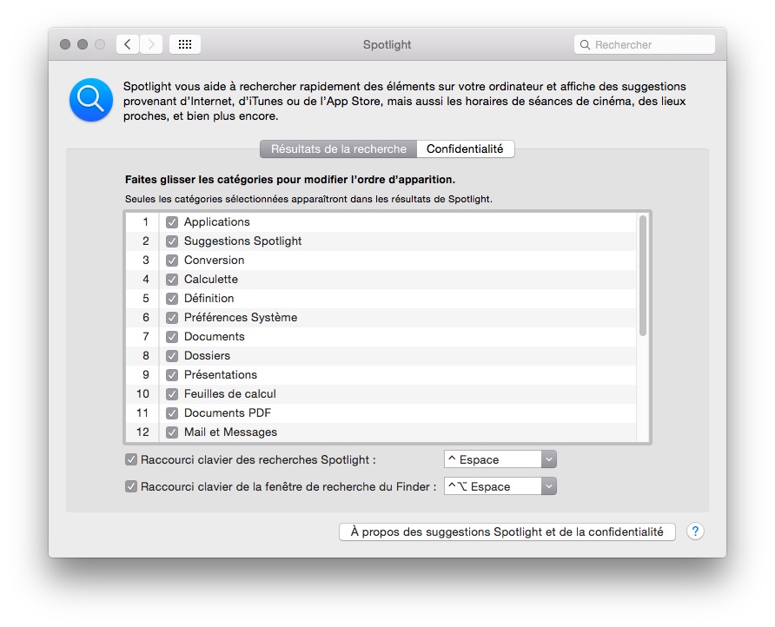Click the back navigation arrow
Viewport: 775px width, 627px height.
point(128,44)
